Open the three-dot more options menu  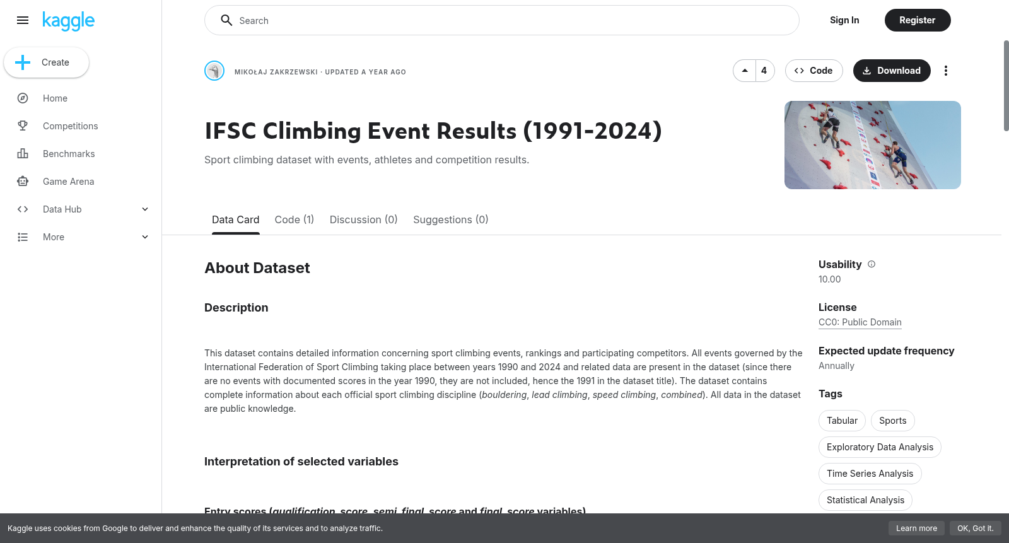(945, 71)
